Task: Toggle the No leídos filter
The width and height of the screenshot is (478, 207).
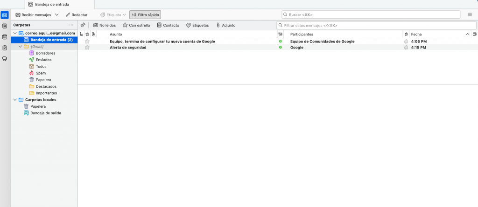Action: (x=104, y=25)
